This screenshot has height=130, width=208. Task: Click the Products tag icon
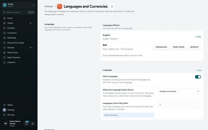(4, 28)
